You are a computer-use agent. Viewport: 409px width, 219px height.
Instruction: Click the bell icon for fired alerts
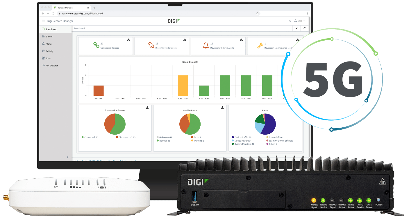pyautogui.click(x=206, y=45)
